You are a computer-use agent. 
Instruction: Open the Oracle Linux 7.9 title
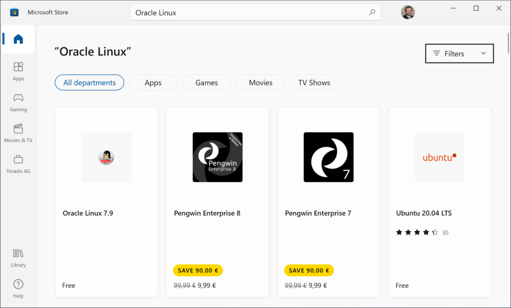click(88, 213)
